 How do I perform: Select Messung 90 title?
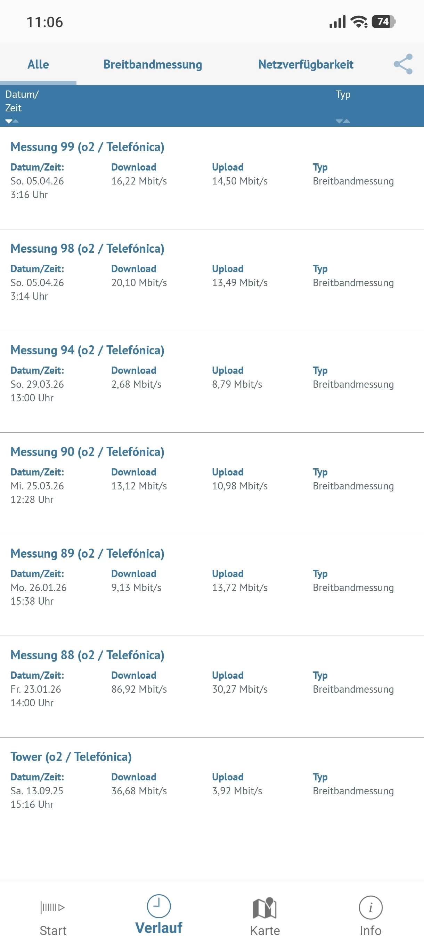87,452
